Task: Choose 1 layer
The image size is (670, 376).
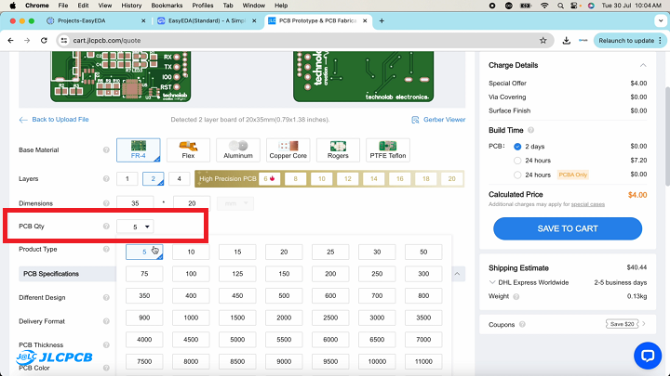Action: click(127, 178)
